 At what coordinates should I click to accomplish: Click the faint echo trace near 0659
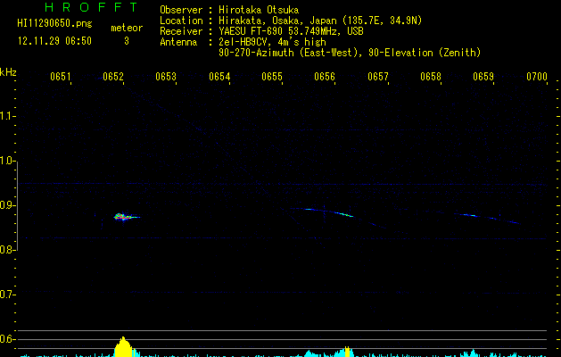(487, 218)
